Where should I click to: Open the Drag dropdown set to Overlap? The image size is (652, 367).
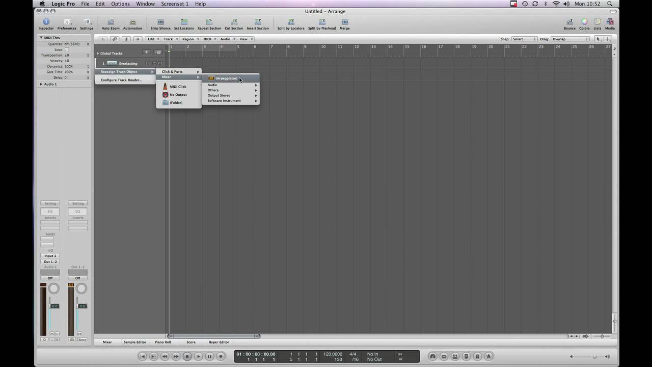570,39
